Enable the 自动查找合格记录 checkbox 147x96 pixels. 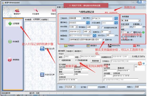click(103, 28)
